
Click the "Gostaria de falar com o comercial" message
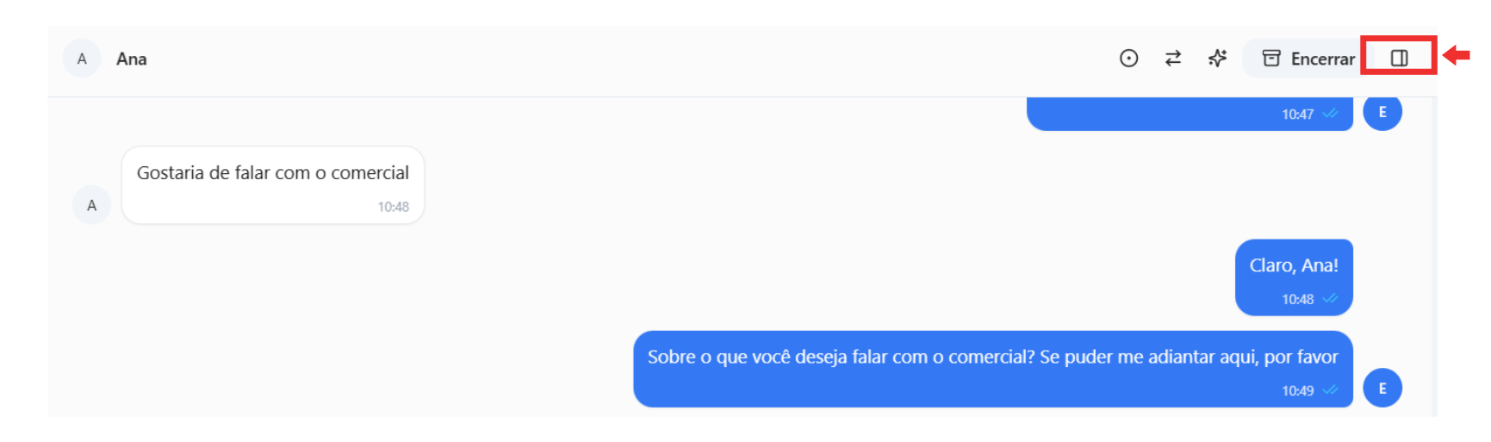(272, 173)
